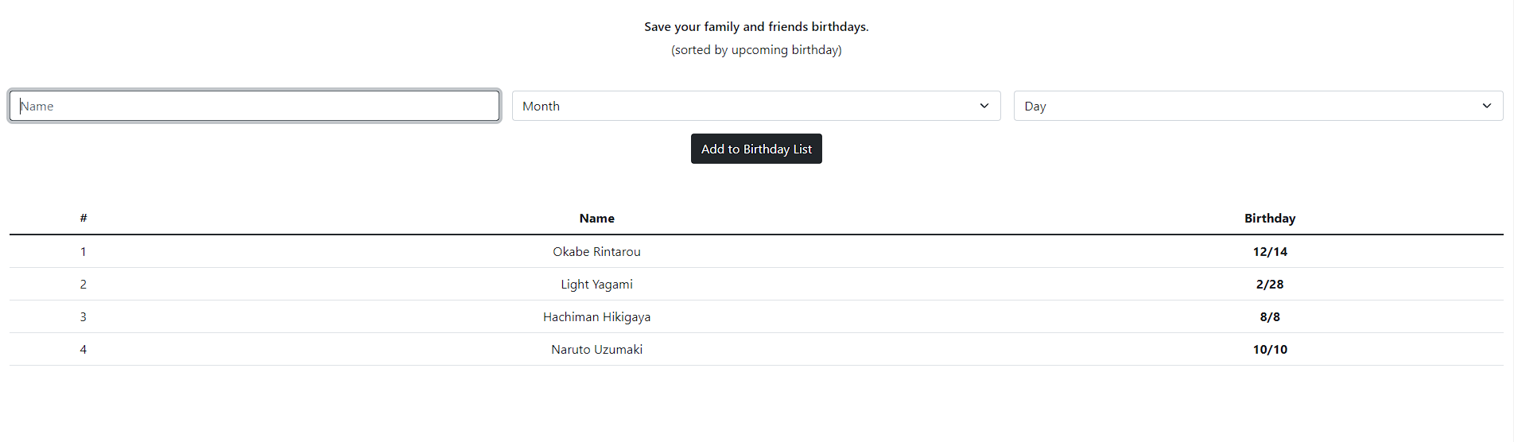Select the Okabe Rintarou name cell
This screenshot has height=442, width=1514.
pos(596,251)
